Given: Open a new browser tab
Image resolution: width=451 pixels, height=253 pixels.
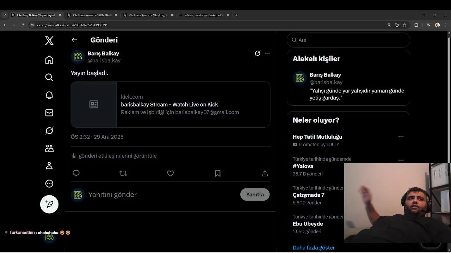Looking at the screenshot, I should (236, 15).
